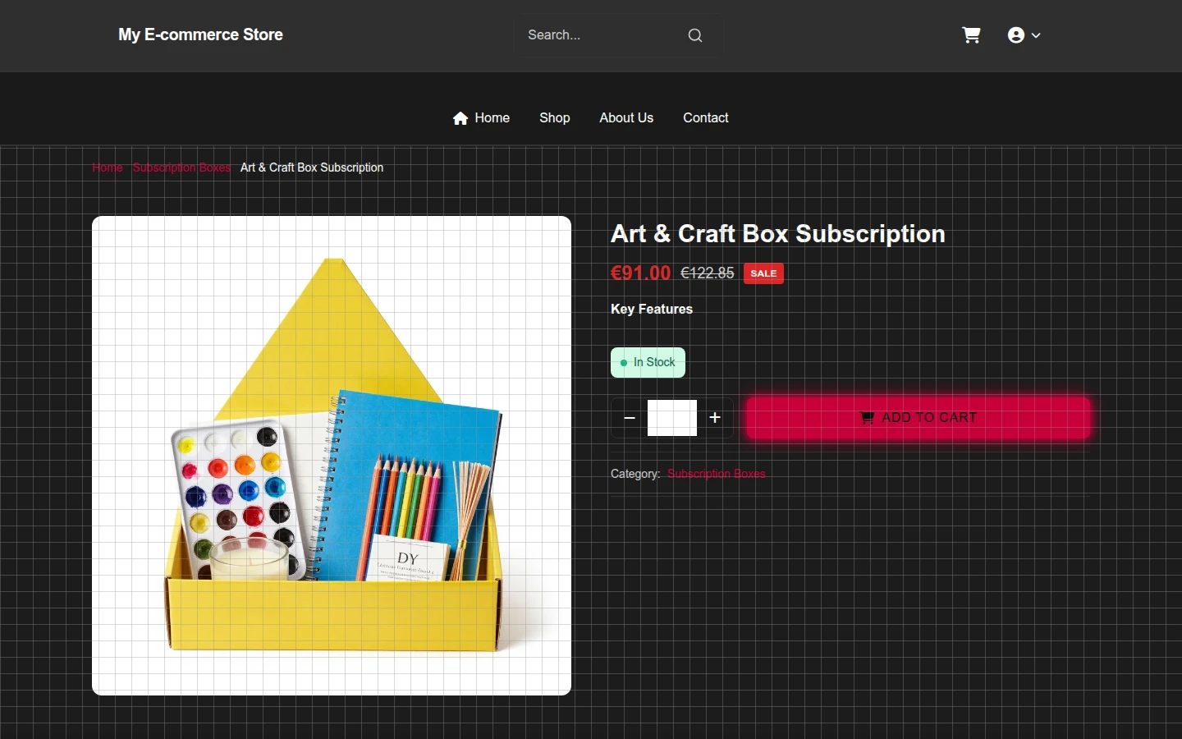Follow the Home breadcrumb link
This screenshot has height=739, width=1182.
pyautogui.click(x=108, y=168)
